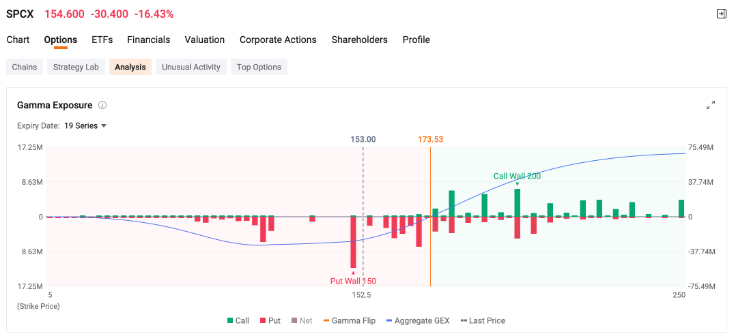Switch to the Profile tab
736x334 pixels.
[x=416, y=40]
